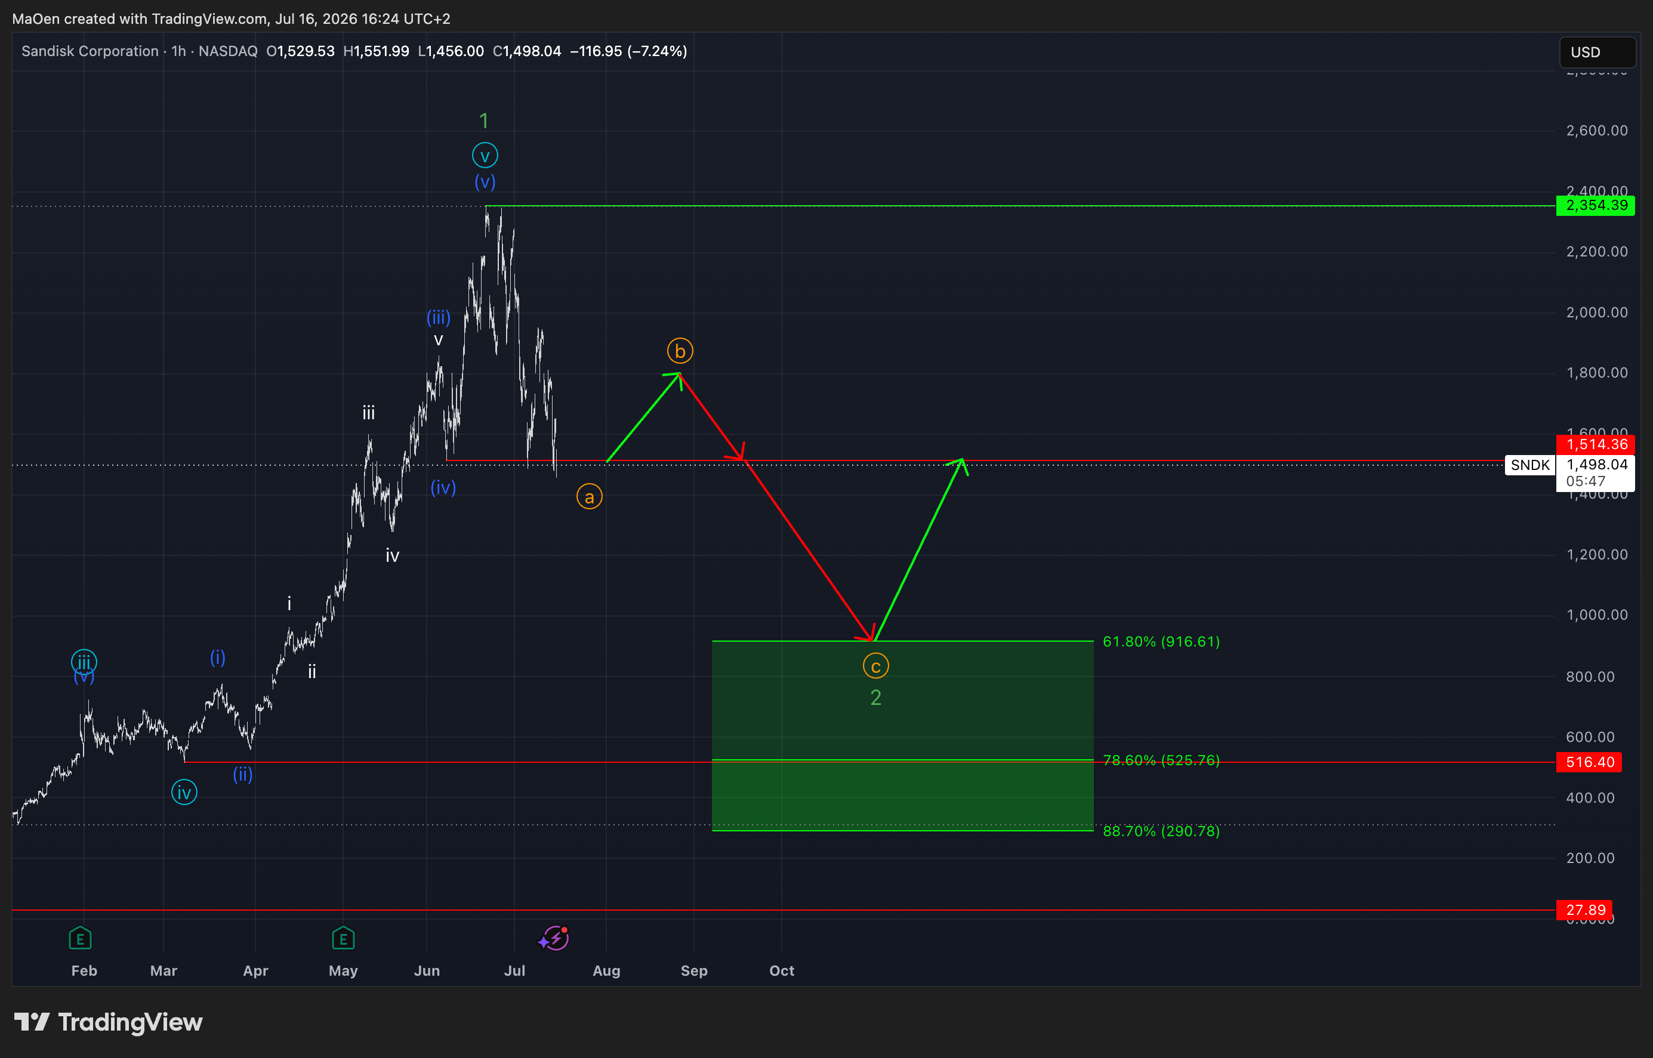Select the 61.80% (916.61) Fibonacci label
The width and height of the screenshot is (1653, 1058).
pos(1161,642)
